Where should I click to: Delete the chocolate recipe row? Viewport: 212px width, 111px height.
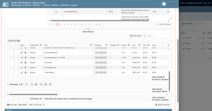[x=25, y=63]
